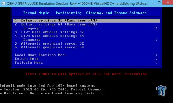Open Failsafe Menu chevron
Screen dimensions: 173x103
coord(157,63)
